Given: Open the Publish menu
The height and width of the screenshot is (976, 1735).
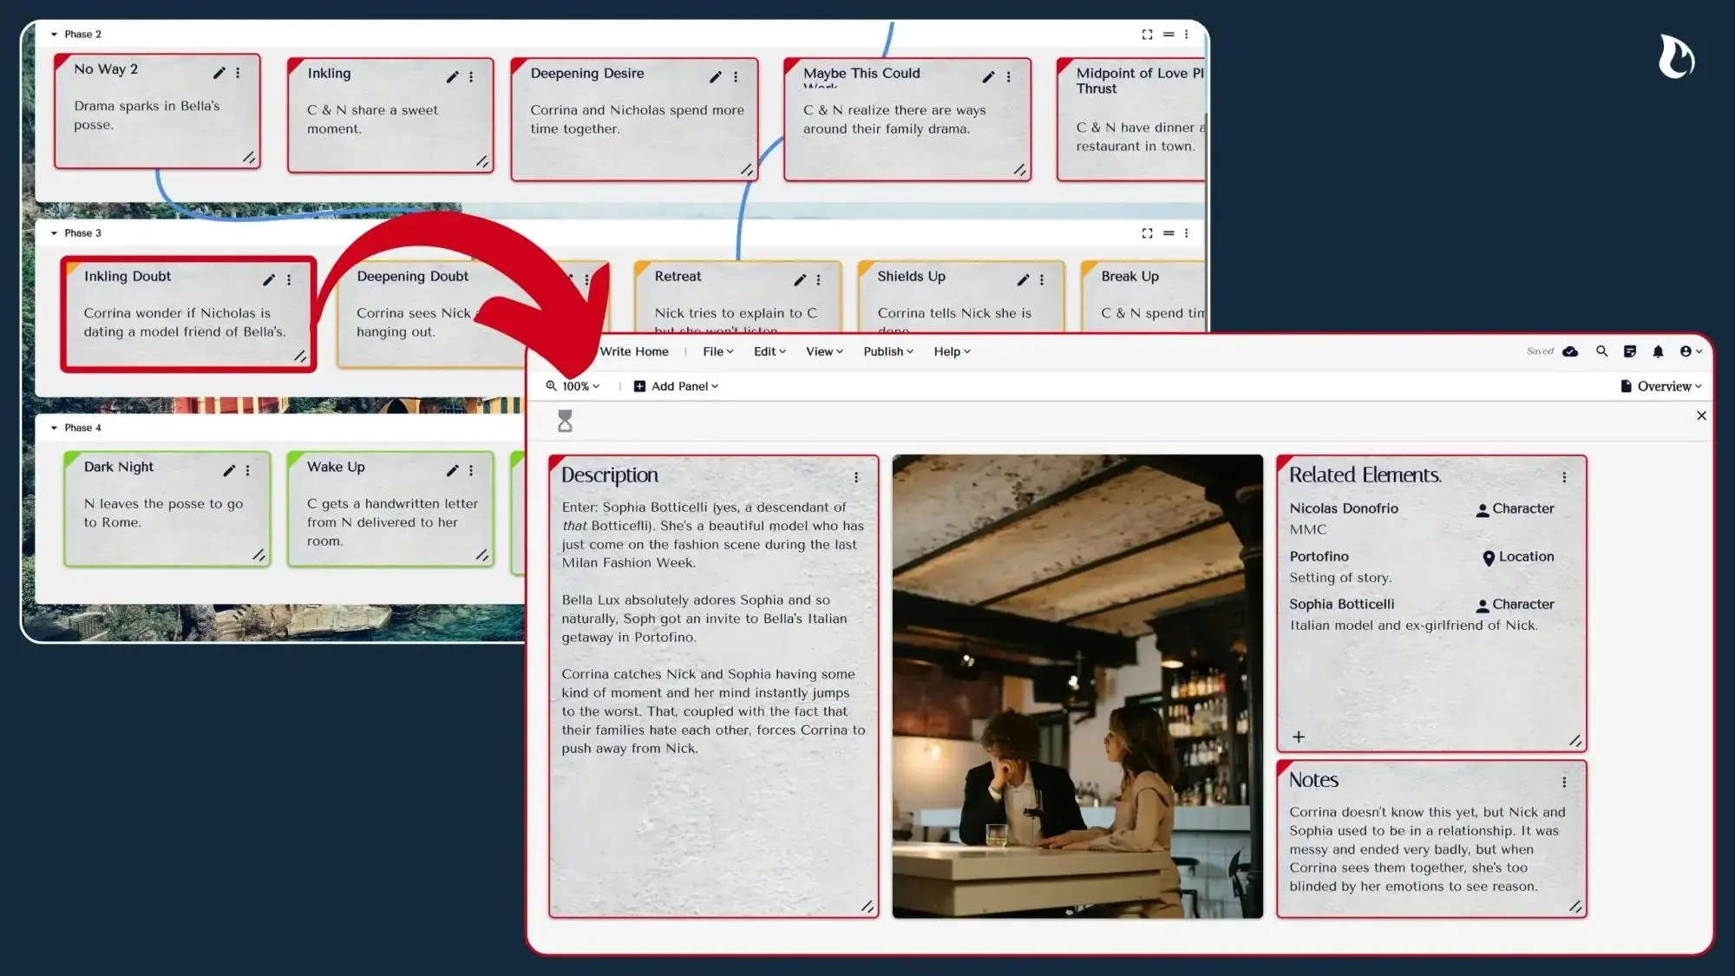Looking at the screenshot, I should 888,351.
